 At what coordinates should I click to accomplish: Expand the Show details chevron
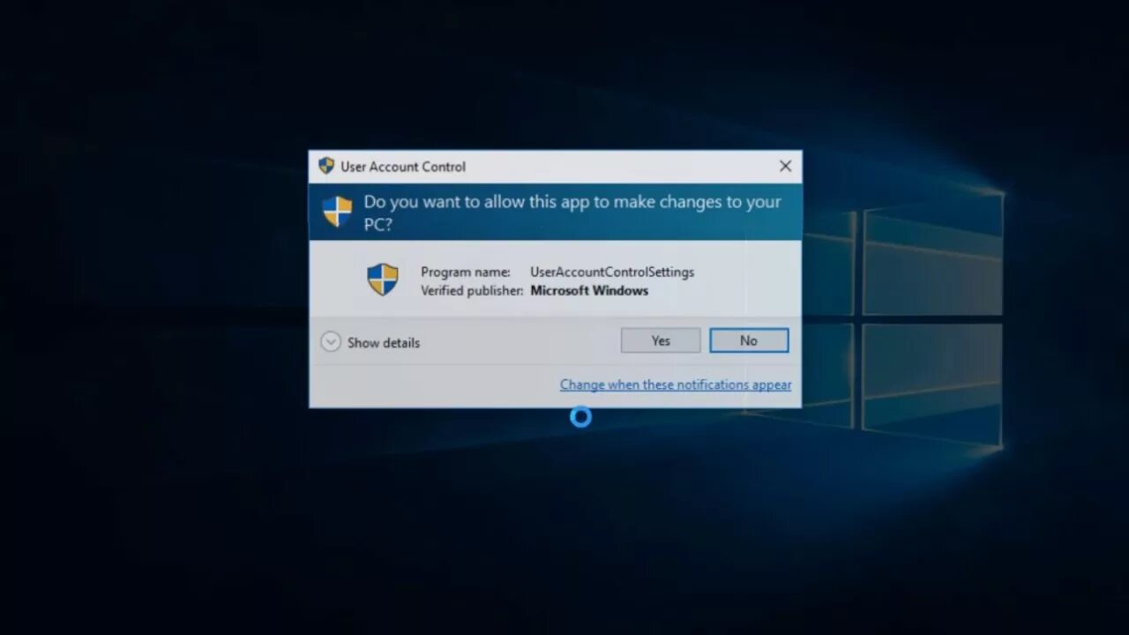(x=331, y=342)
